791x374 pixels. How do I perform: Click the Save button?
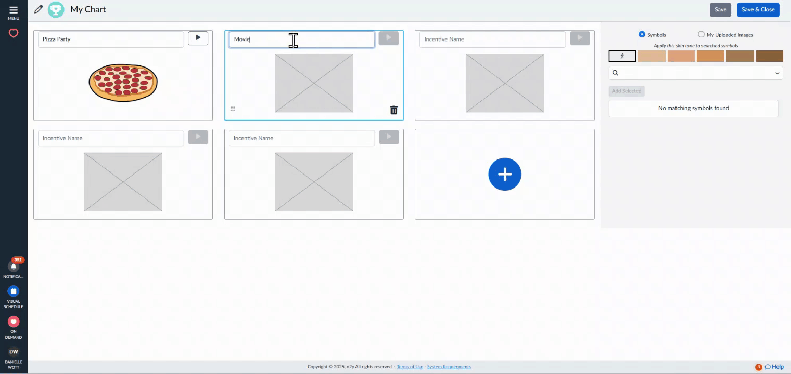click(x=720, y=9)
